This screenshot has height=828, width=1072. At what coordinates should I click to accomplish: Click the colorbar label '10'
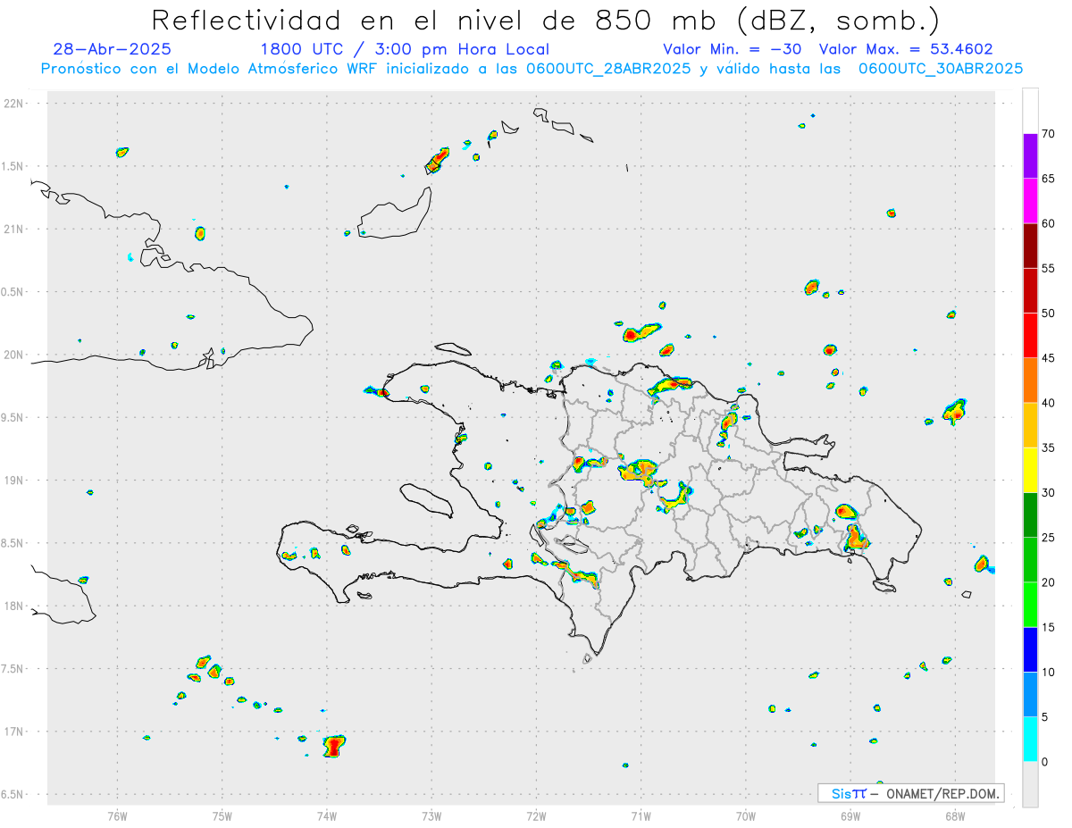tap(1049, 673)
